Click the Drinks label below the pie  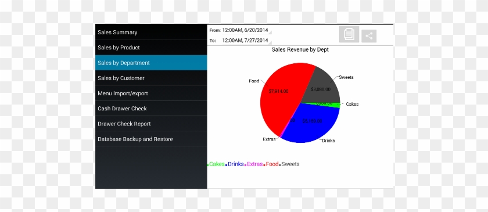click(328, 141)
